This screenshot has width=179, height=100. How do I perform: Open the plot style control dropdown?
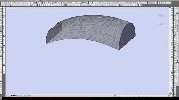(113, 5)
